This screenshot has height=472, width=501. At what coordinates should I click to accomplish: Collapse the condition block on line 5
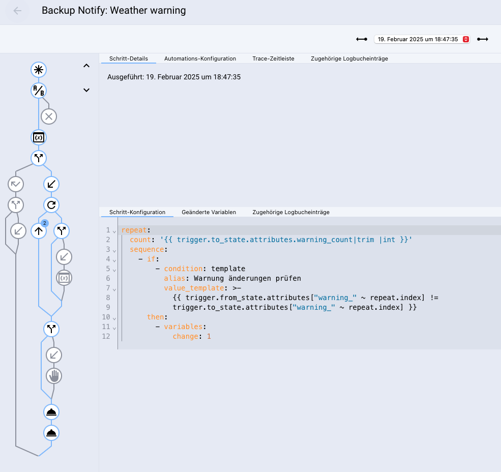(114, 270)
